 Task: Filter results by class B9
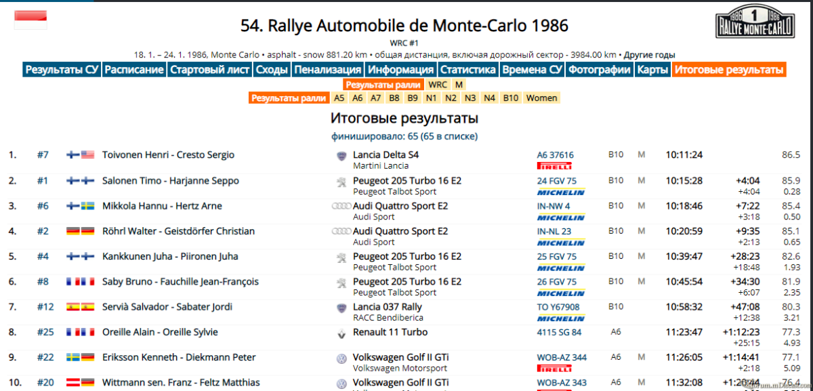pos(413,98)
